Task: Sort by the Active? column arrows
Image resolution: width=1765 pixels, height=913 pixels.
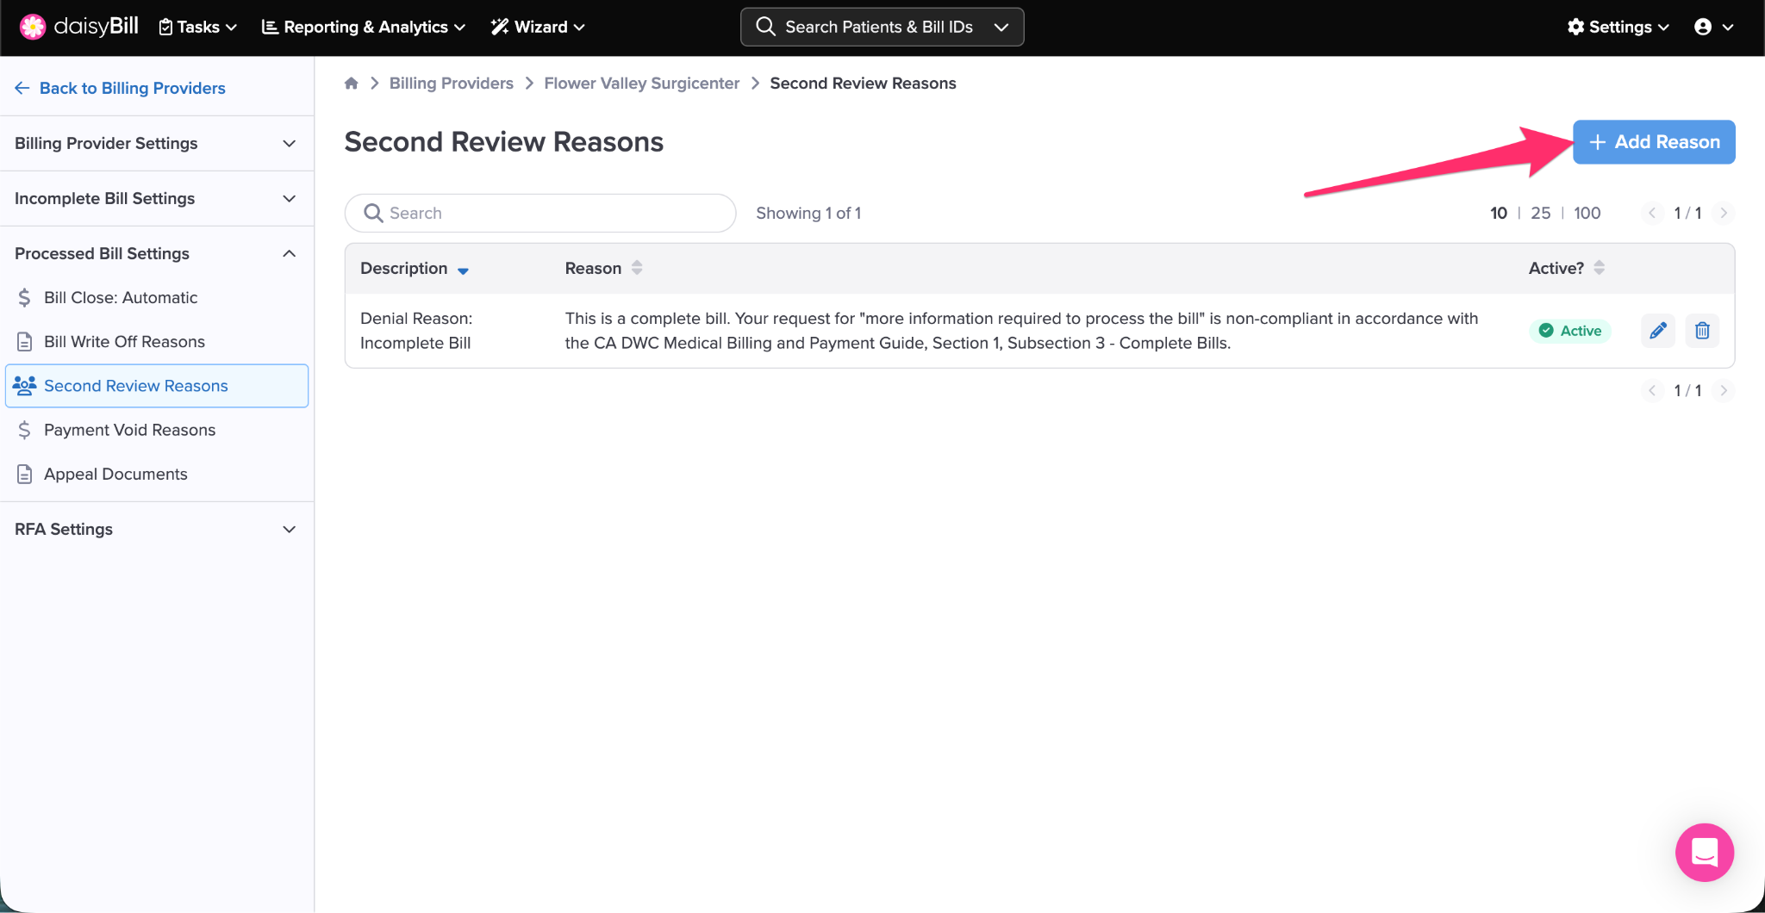Action: (x=1599, y=268)
